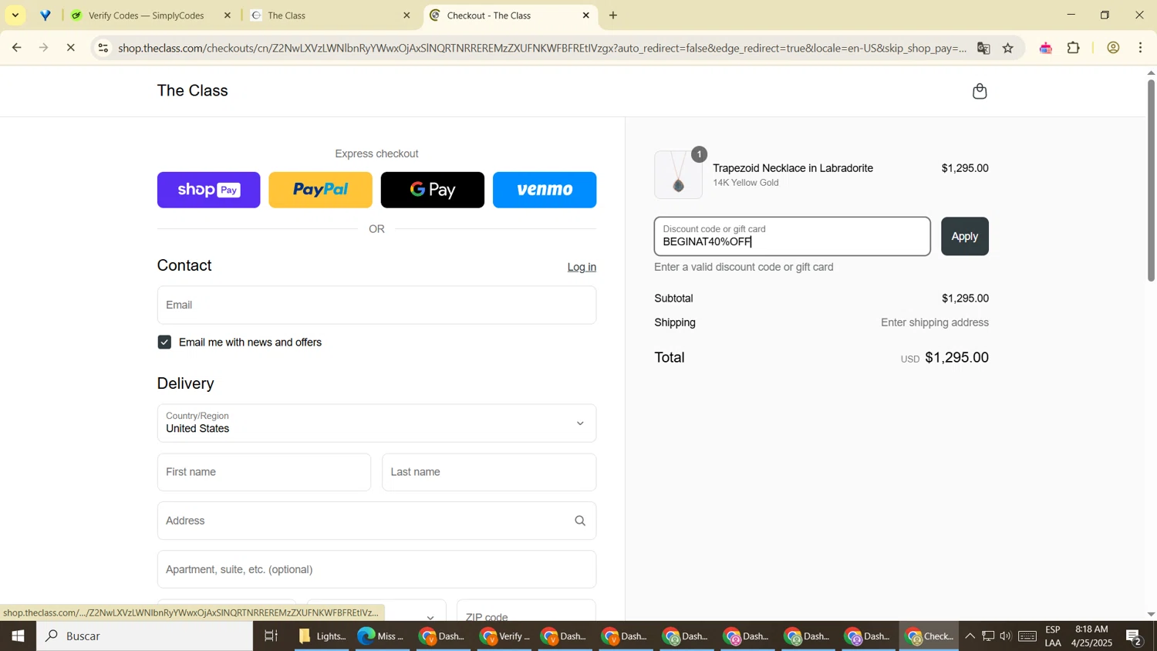Open the tab search dropdown arrow
This screenshot has height=651, width=1157.
coord(15,15)
